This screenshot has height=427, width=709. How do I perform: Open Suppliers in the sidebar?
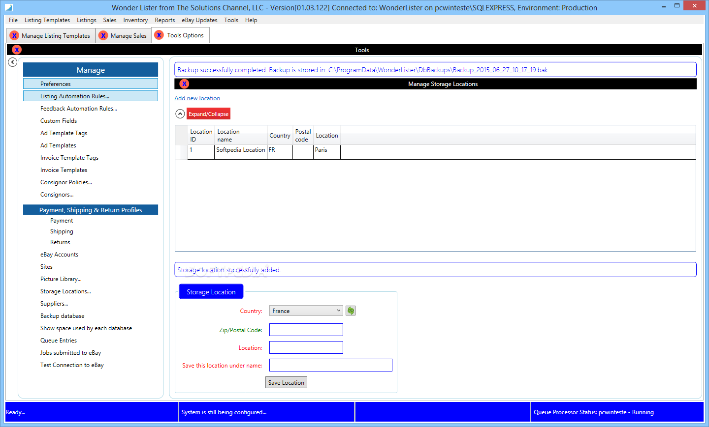click(54, 304)
